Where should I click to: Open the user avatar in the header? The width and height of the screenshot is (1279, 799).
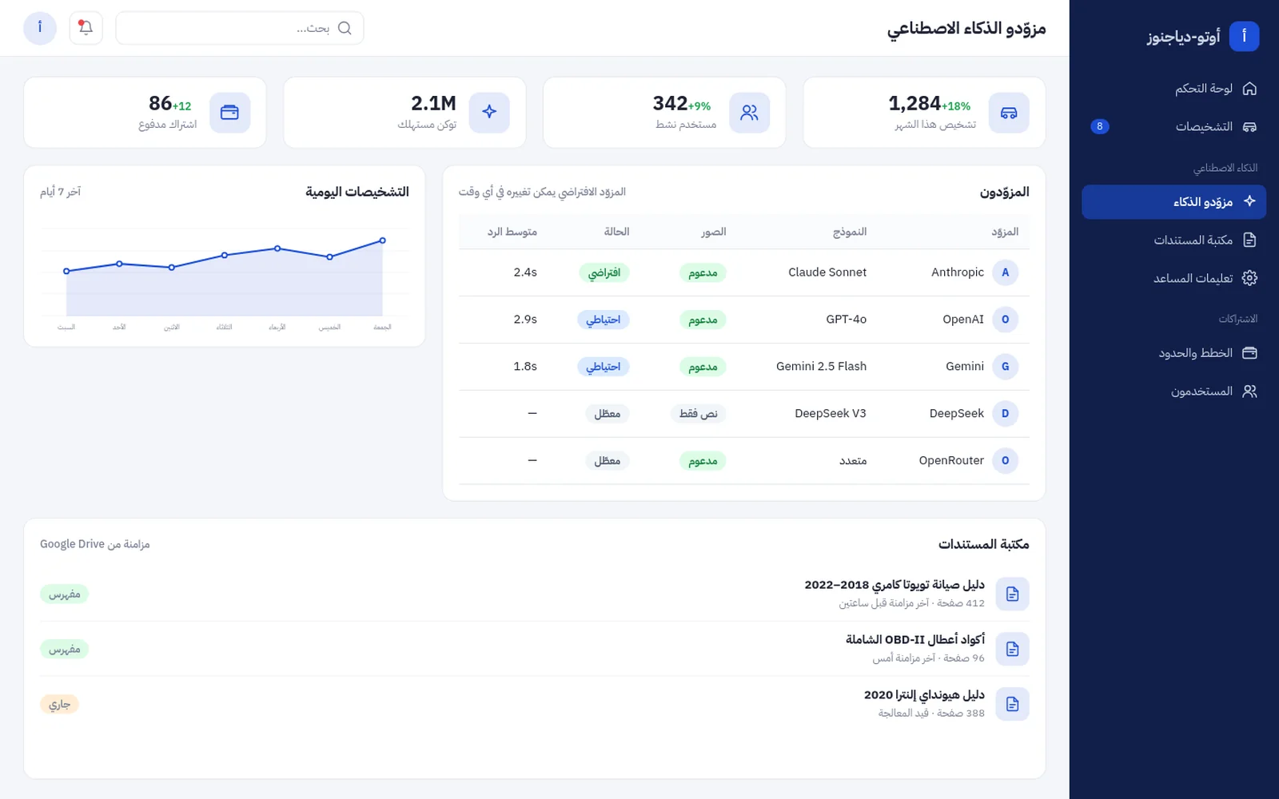pos(40,28)
